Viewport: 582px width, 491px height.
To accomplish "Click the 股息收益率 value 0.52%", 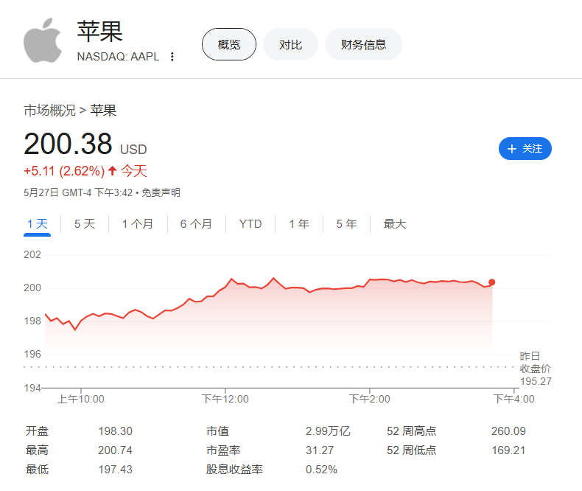I will pyautogui.click(x=321, y=470).
